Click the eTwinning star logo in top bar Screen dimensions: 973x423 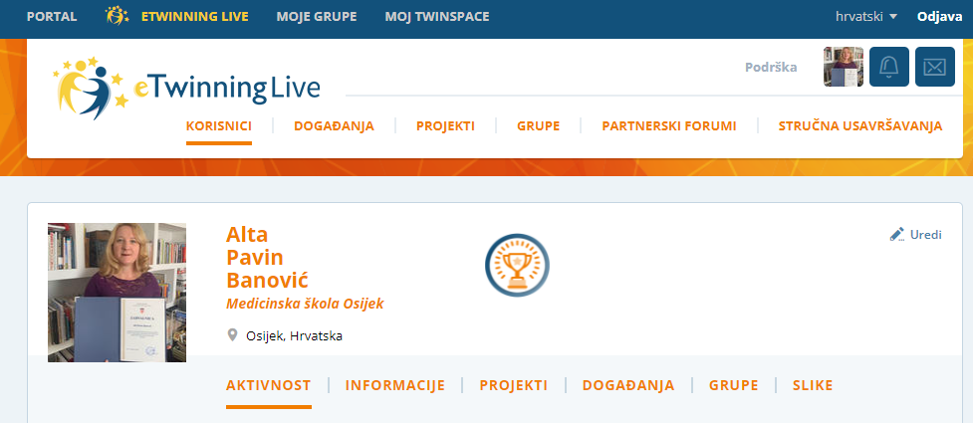pyautogui.click(x=117, y=16)
